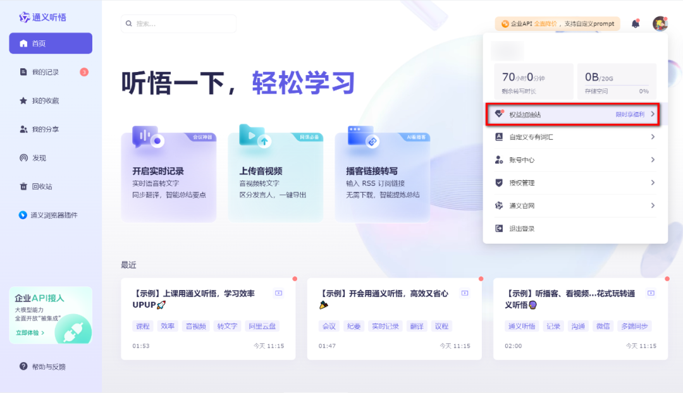Start 开启实时记录 card
Image resolution: width=683 pixels, height=393 pixels.
coord(169,177)
